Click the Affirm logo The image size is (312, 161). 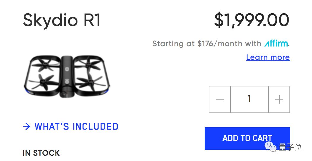[x=276, y=44]
